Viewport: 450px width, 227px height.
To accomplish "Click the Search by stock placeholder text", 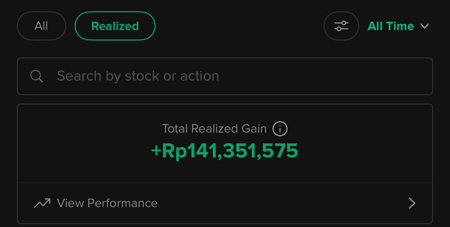I will tap(138, 76).
